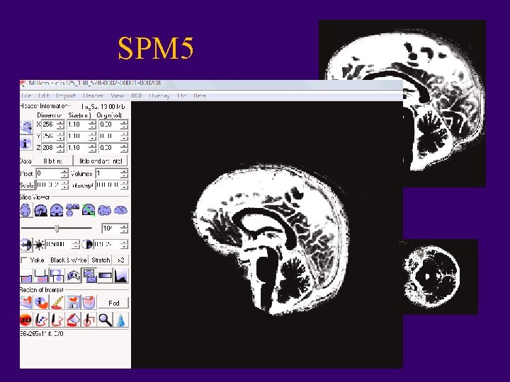Select the multislice mosaic view icon

pos(104,211)
